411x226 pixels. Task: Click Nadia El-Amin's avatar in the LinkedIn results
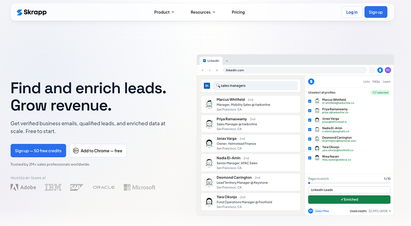tap(209, 163)
